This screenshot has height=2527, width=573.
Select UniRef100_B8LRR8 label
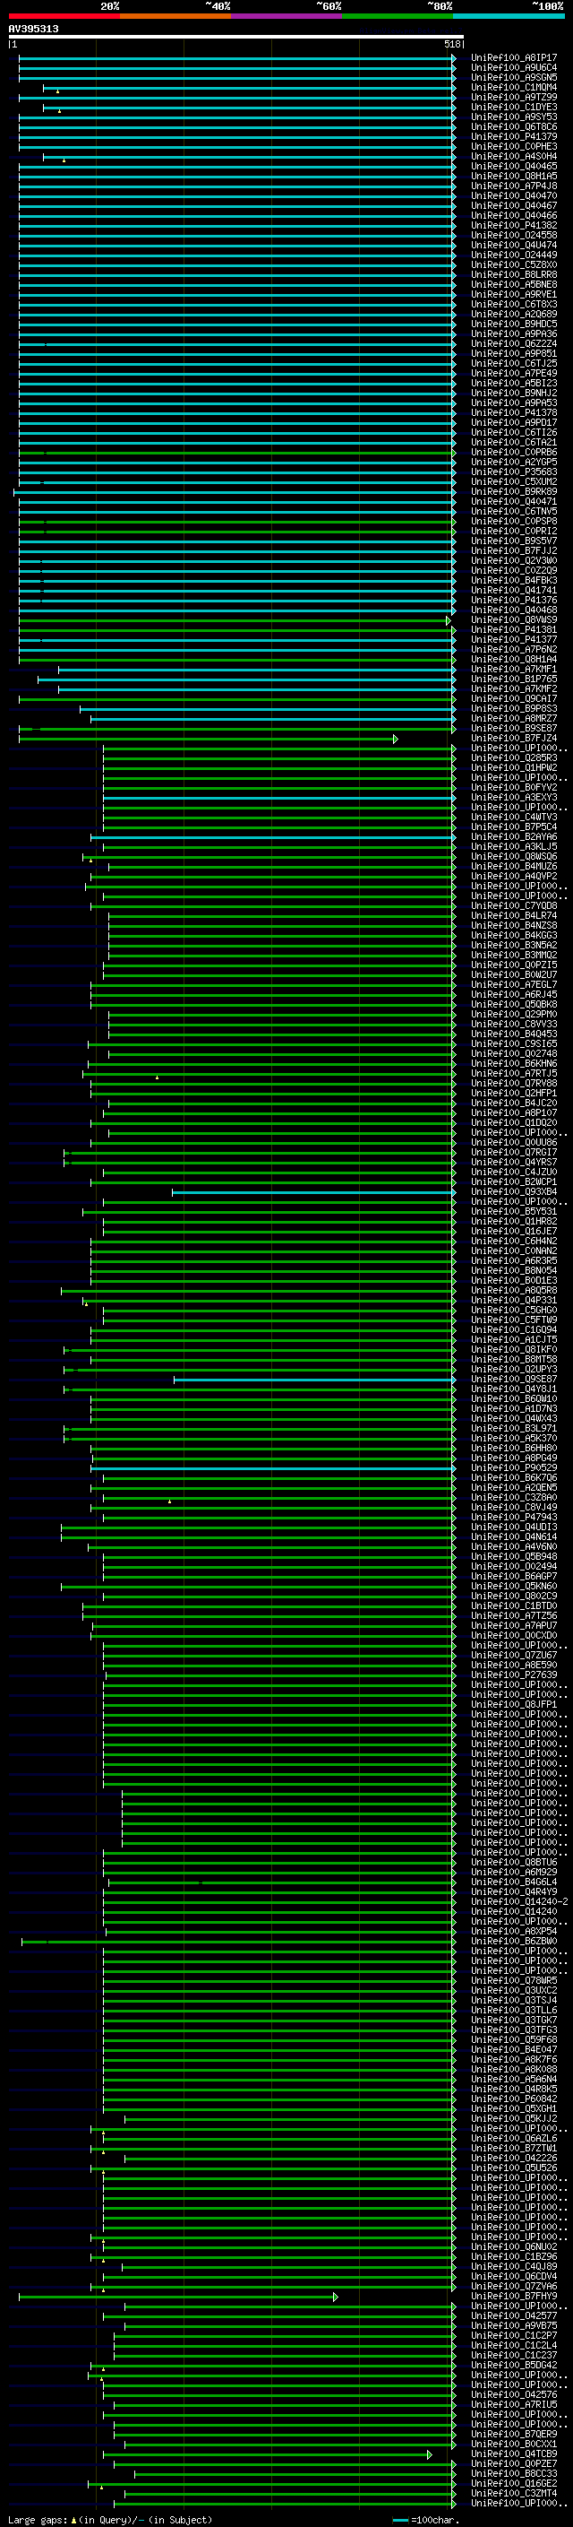coord(514,274)
